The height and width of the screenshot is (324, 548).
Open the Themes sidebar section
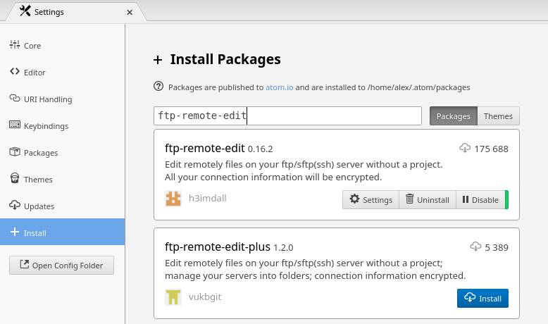click(x=62, y=180)
